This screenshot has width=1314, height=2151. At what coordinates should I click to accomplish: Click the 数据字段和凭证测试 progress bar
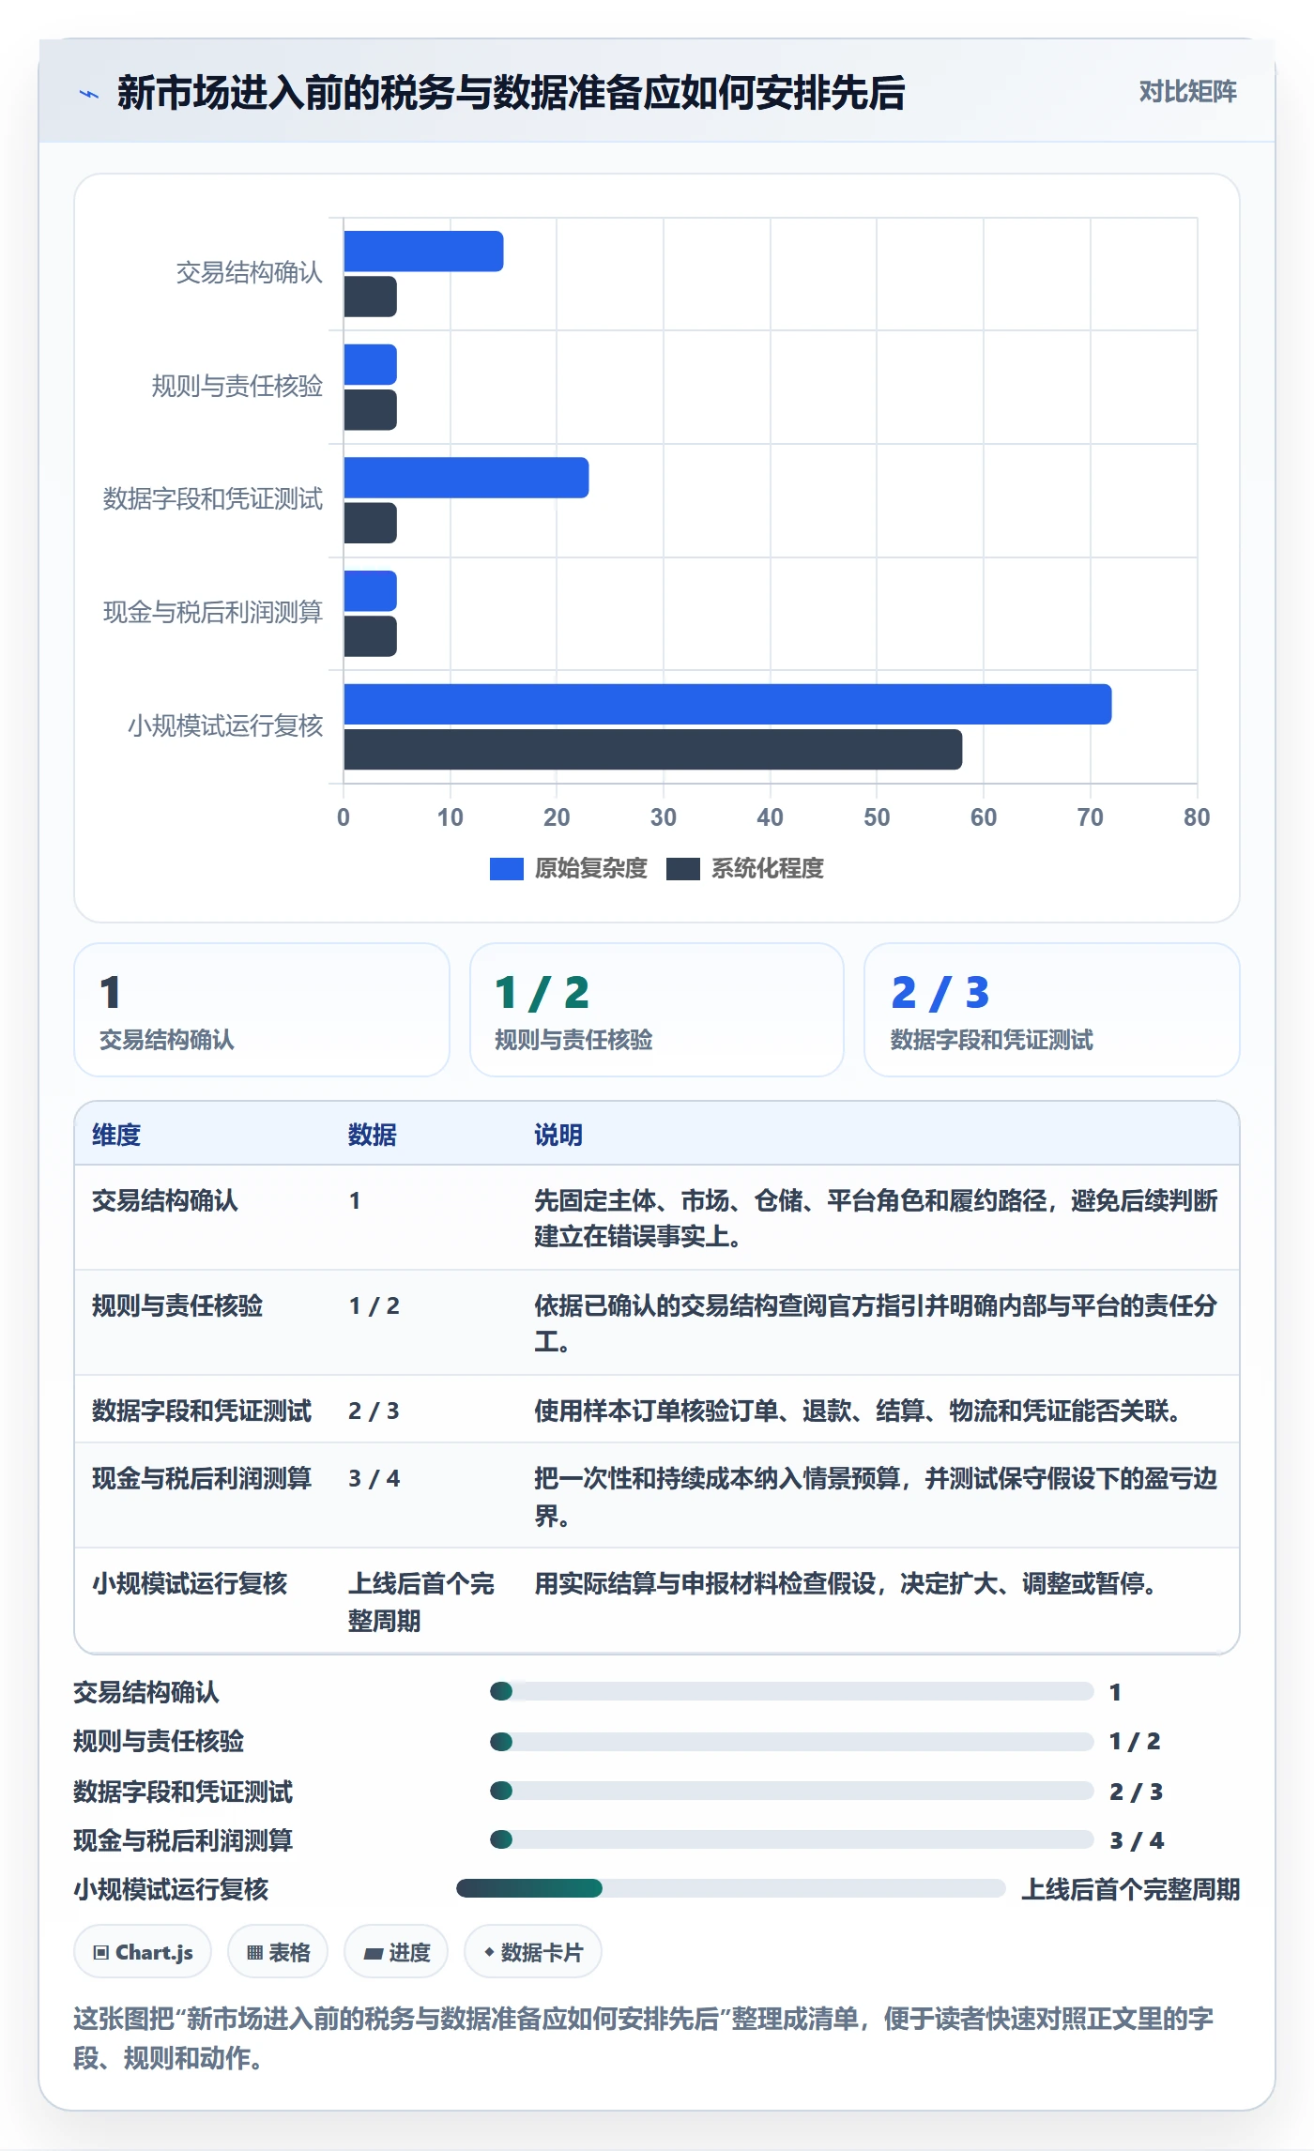pyautogui.click(x=792, y=1791)
